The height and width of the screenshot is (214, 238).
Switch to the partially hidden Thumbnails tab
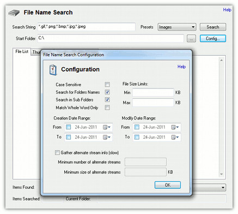point(36,52)
